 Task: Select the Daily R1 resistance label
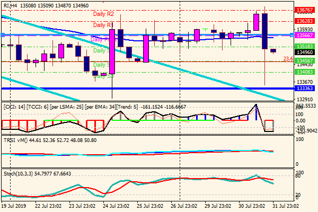(102, 25)
